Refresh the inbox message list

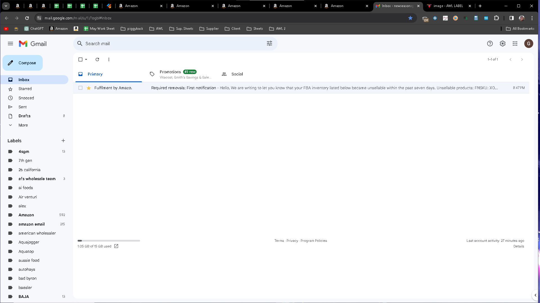tap(97, 59)
